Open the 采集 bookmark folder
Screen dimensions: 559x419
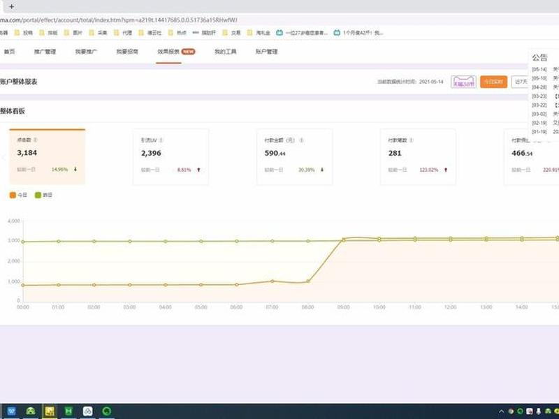point(99,33)
